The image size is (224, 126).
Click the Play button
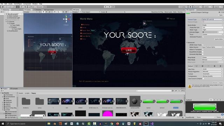coord(106,7)
